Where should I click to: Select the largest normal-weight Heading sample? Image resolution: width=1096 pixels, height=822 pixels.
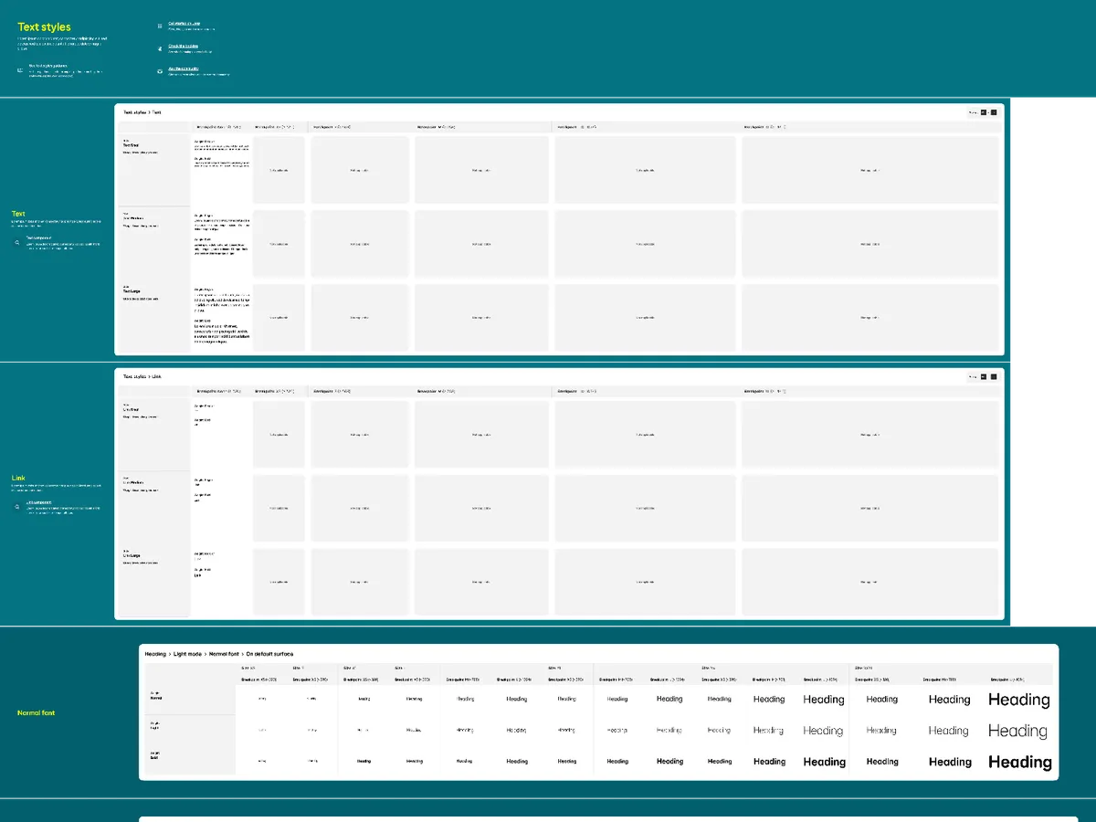click(1019, 700)
